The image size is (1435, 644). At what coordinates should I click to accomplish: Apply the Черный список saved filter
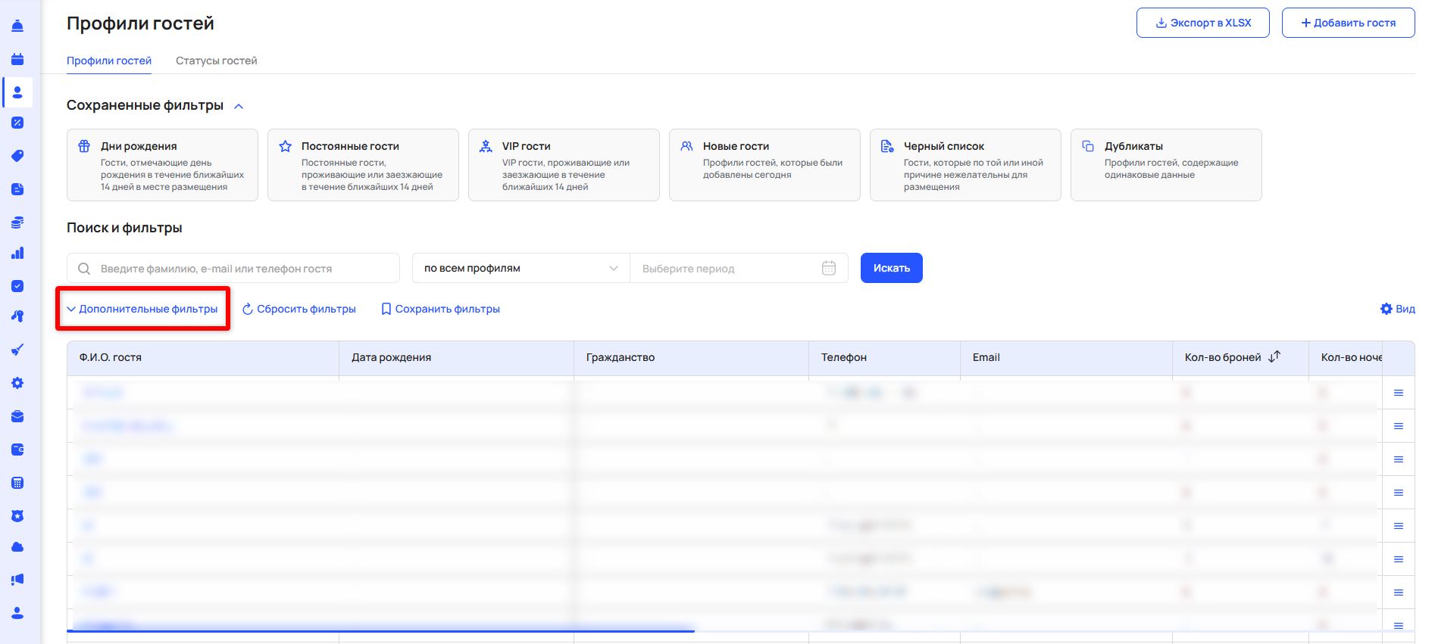click(x=964, y=165)
